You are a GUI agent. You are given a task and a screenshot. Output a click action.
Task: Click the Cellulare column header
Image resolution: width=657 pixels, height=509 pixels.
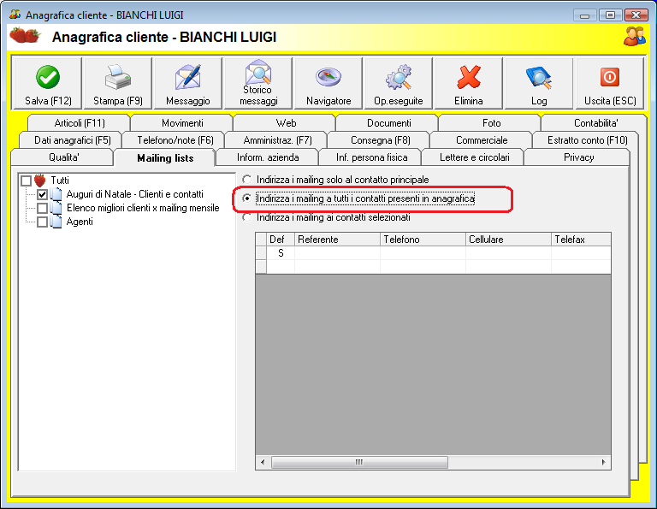coord(508,240)
